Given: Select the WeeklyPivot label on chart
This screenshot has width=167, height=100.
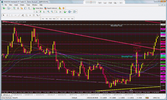Looking at the screenshot, I should [127, 57].
